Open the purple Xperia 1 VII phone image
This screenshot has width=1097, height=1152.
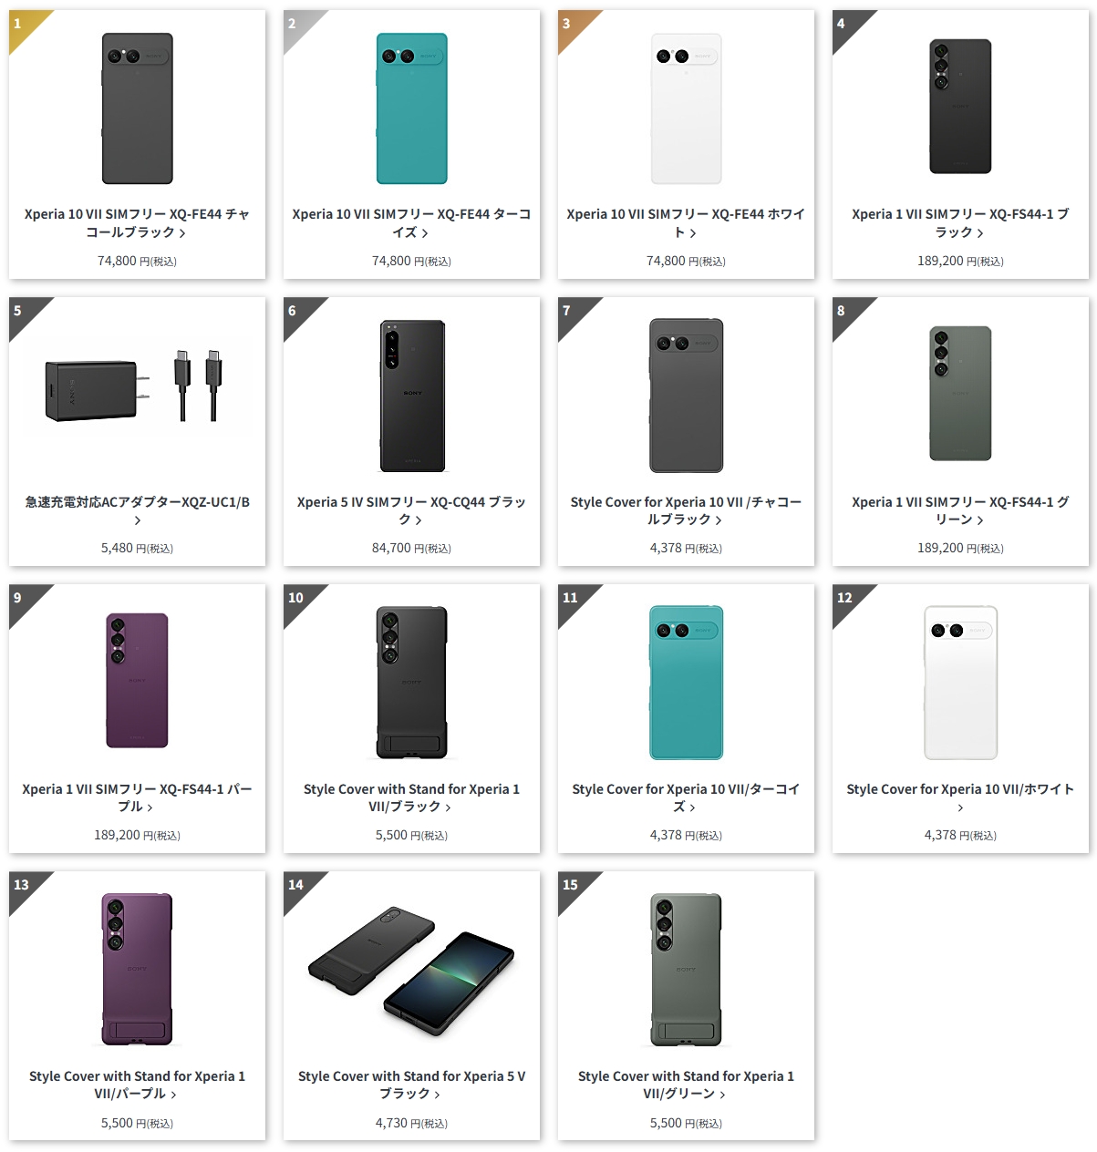(137, 681)
